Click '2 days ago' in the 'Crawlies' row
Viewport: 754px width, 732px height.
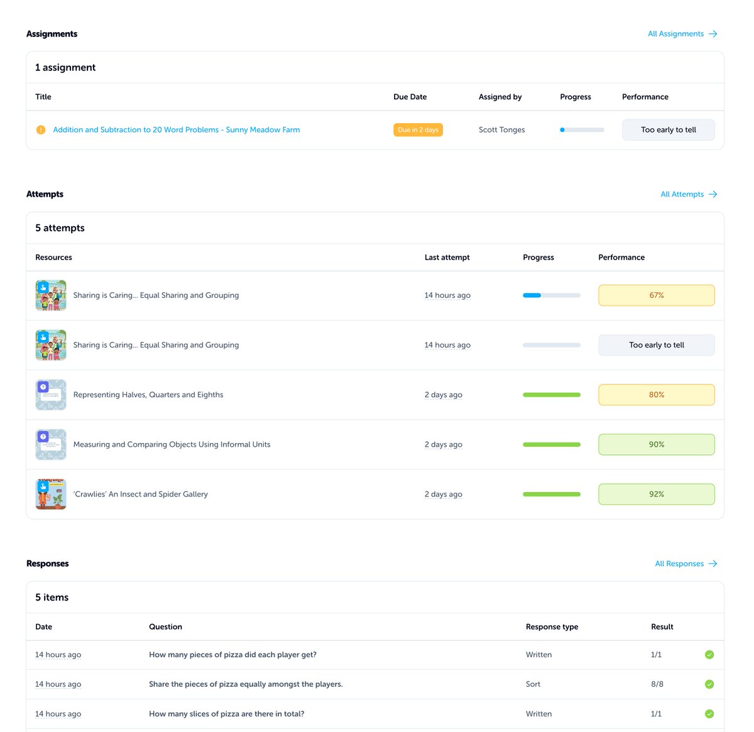pyautogui.click(x=443, y=494)
